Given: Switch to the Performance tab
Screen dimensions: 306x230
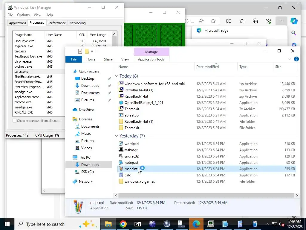Looking at the screenshot, I should pos(56,23).
